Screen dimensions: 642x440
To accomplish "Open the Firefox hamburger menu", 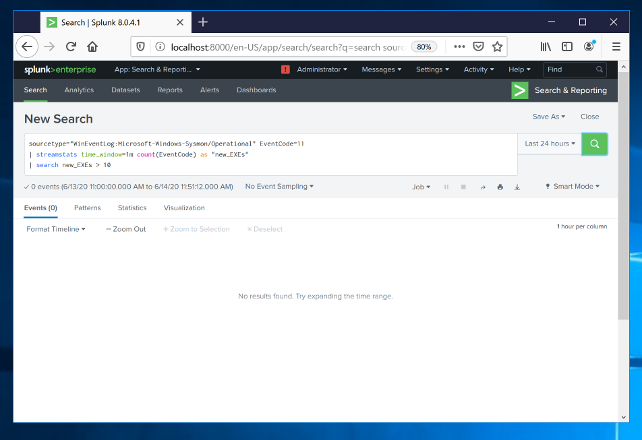I will [616, 46].
